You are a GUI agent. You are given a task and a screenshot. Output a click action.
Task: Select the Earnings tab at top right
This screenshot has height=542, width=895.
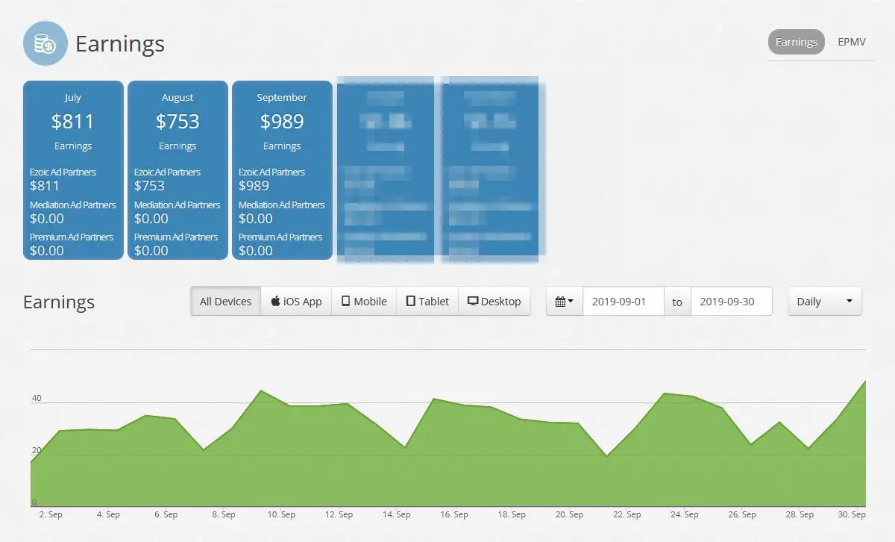[797, 42]
